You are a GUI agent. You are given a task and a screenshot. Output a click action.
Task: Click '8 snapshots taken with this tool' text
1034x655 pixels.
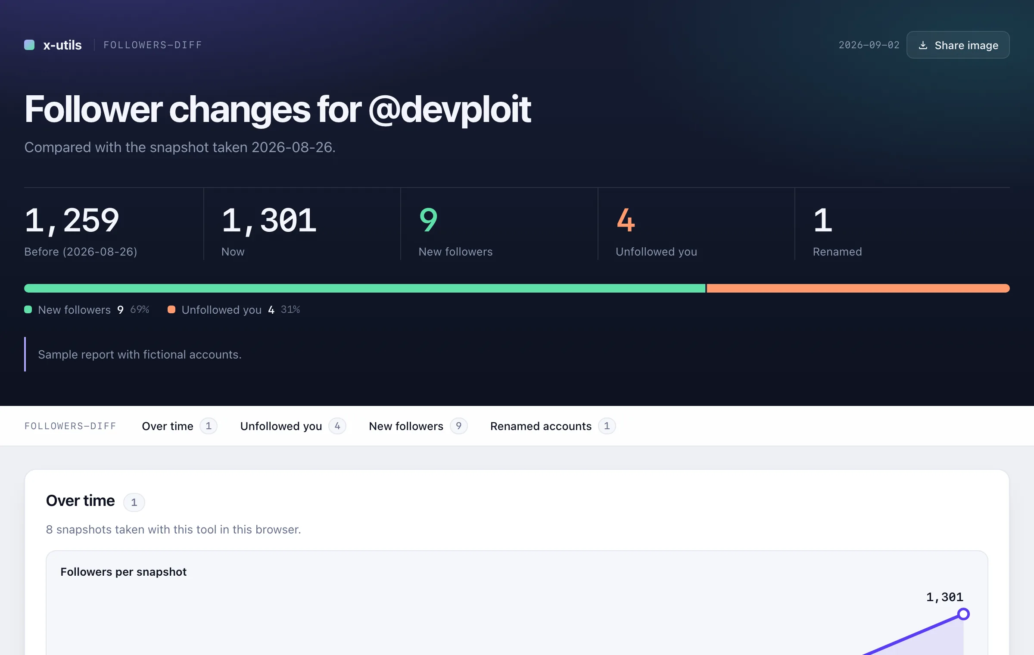coord(173,529)
